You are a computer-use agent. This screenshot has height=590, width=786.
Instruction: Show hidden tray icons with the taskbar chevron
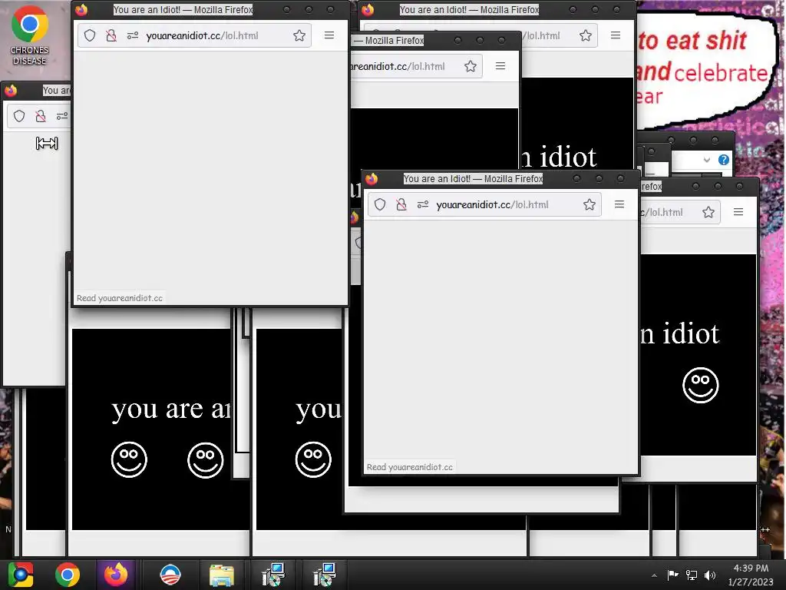pyautogui.click(x=654, y=575)
